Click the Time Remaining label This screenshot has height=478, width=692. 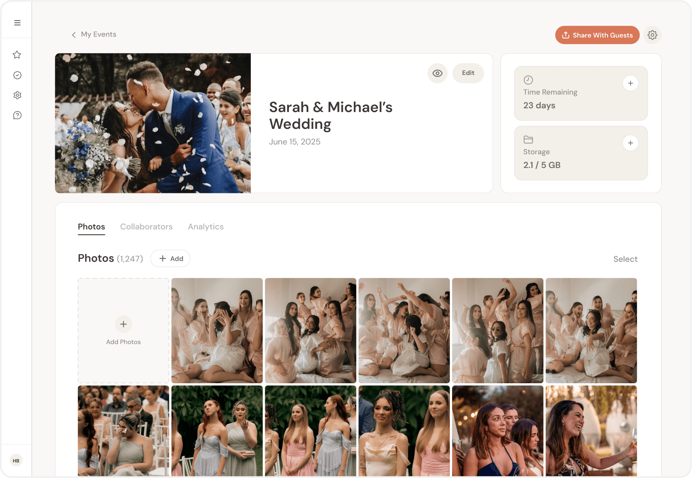coord(550,92)
